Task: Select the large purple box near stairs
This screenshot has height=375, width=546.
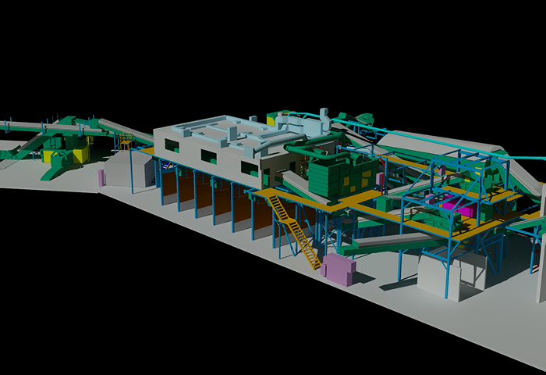Action: click(338, 268)
